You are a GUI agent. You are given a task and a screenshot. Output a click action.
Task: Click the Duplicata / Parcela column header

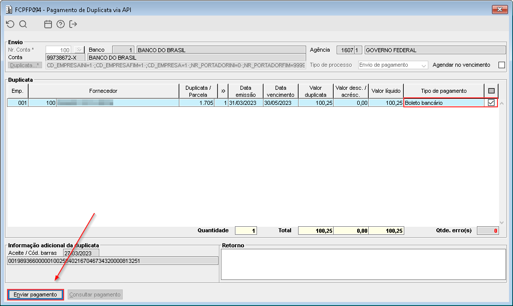pos(198,91)
